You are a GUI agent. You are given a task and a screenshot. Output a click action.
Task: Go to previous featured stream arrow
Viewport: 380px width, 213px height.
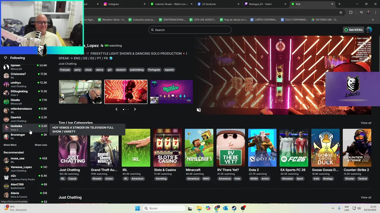116,109
